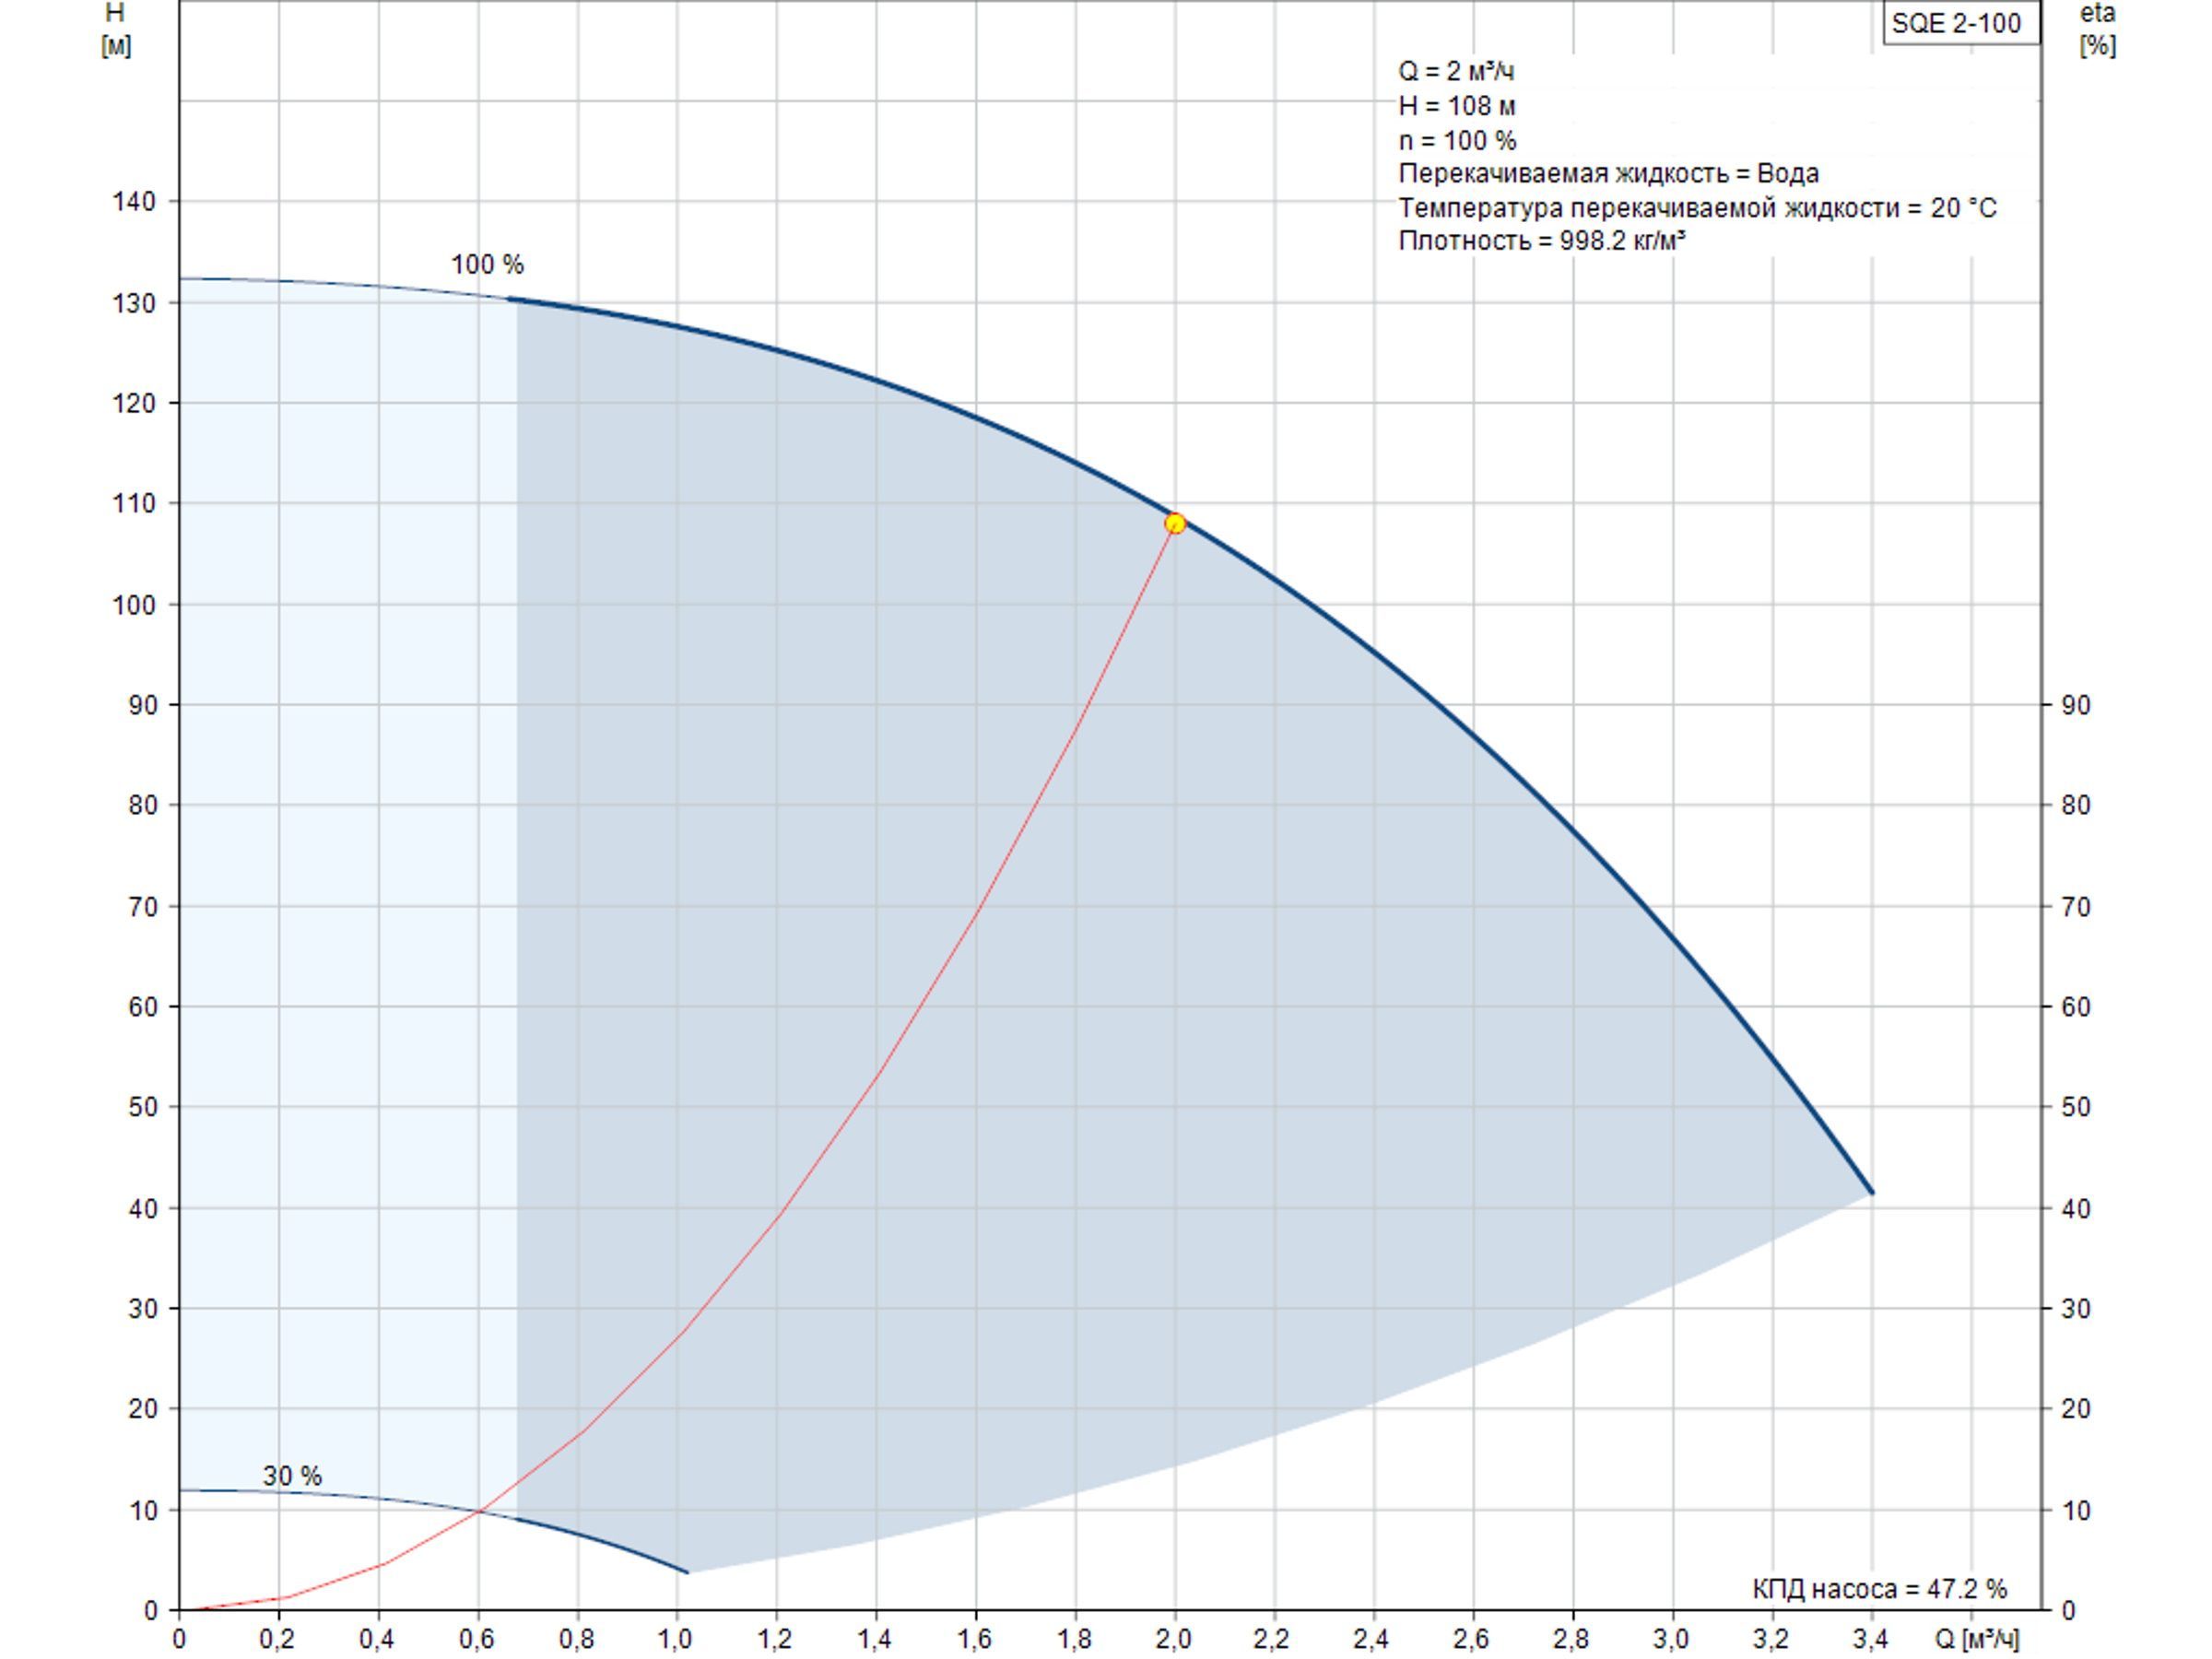Click the 3,4 tick on the Q axis

coord(1871,1639)
